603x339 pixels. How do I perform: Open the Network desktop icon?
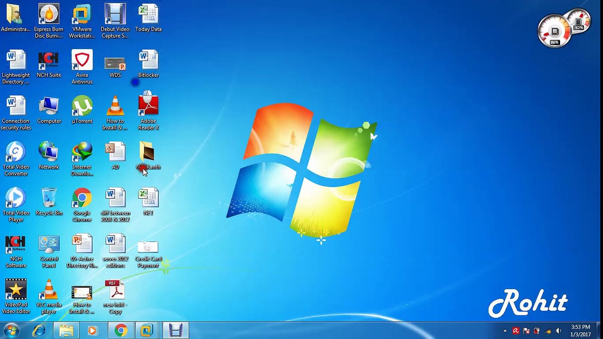49,156
